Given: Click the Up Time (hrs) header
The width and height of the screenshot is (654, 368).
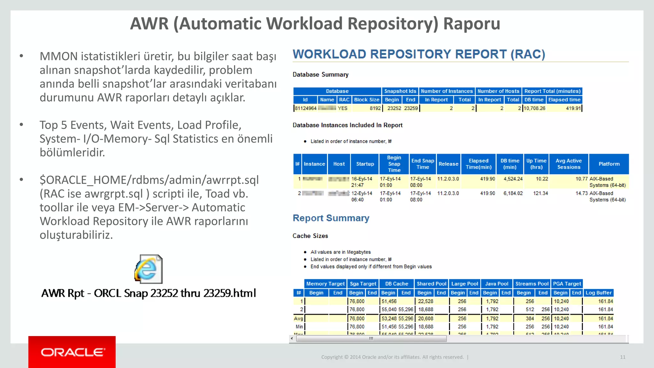Looking at the screenshot, I should click(x=536, y=164).
